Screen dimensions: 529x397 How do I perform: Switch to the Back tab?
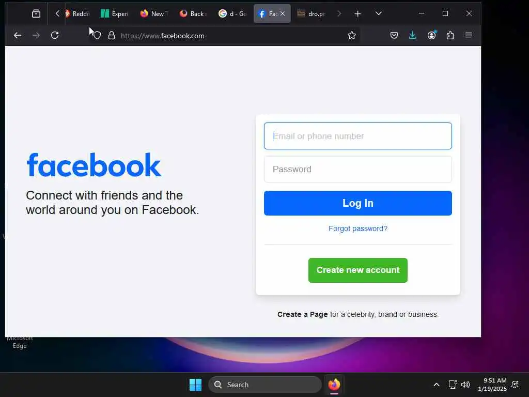[193, 13]
